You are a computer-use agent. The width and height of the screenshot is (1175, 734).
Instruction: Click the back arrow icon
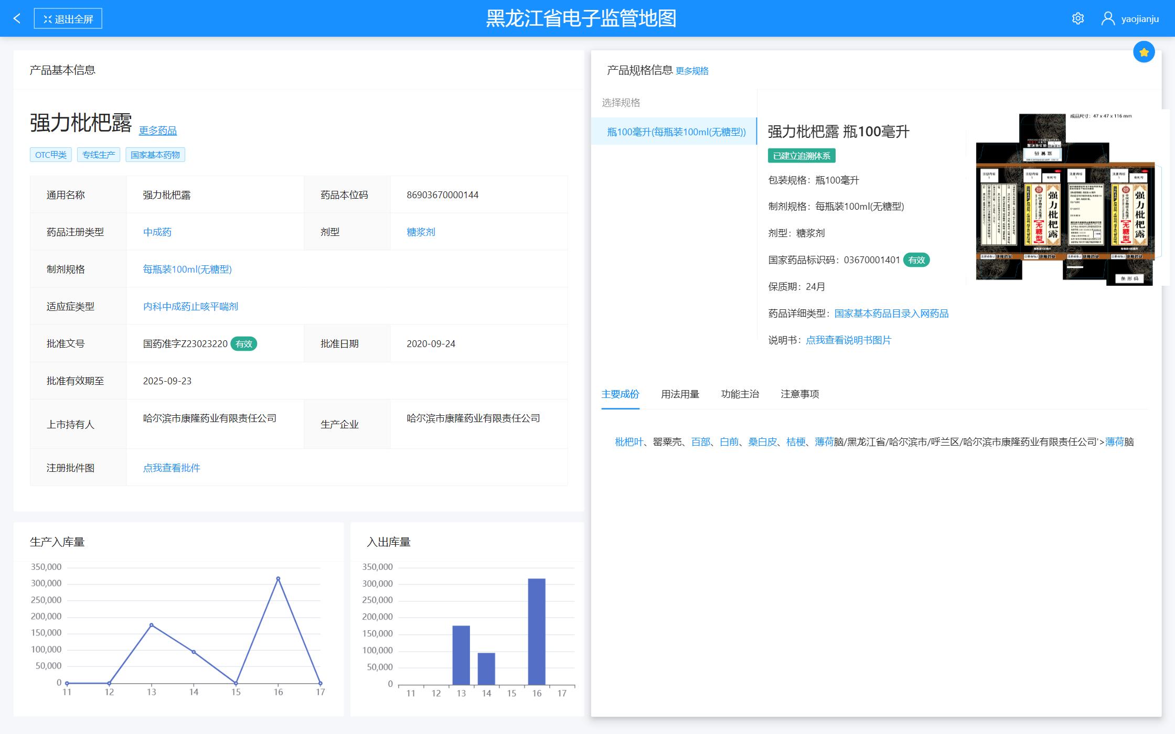tap(17, 19)
